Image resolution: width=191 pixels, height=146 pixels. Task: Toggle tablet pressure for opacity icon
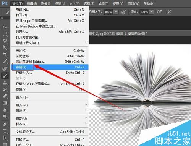123,12
